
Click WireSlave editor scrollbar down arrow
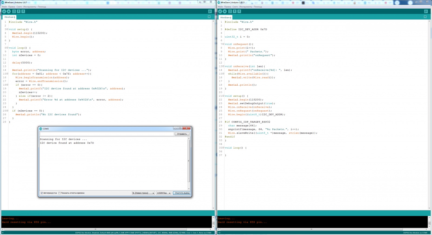click(x=429, y=208)
